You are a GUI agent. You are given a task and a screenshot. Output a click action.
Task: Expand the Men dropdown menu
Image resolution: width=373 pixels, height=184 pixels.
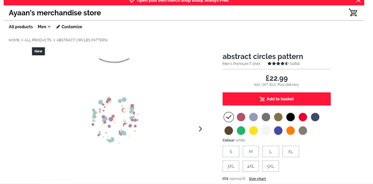[x=44, y=27]
